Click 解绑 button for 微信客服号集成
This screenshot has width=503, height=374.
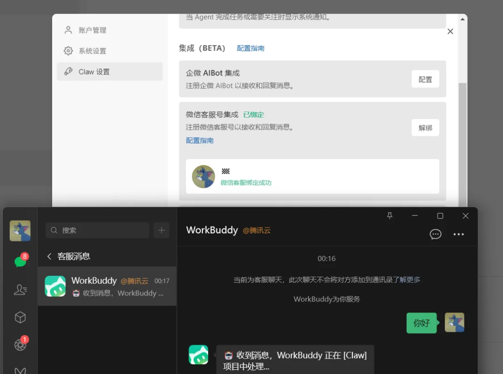[x=425, y=128]
